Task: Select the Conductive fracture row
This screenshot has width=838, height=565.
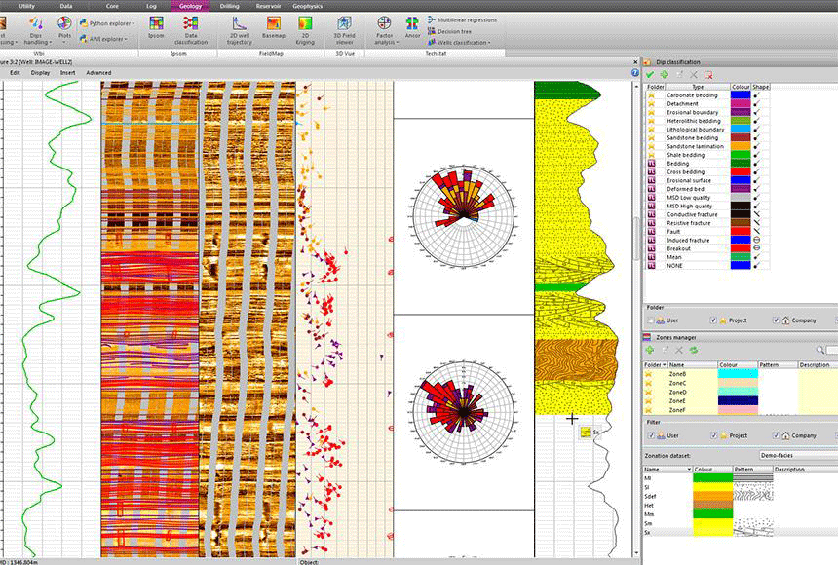Action: [x=708, y=214]
